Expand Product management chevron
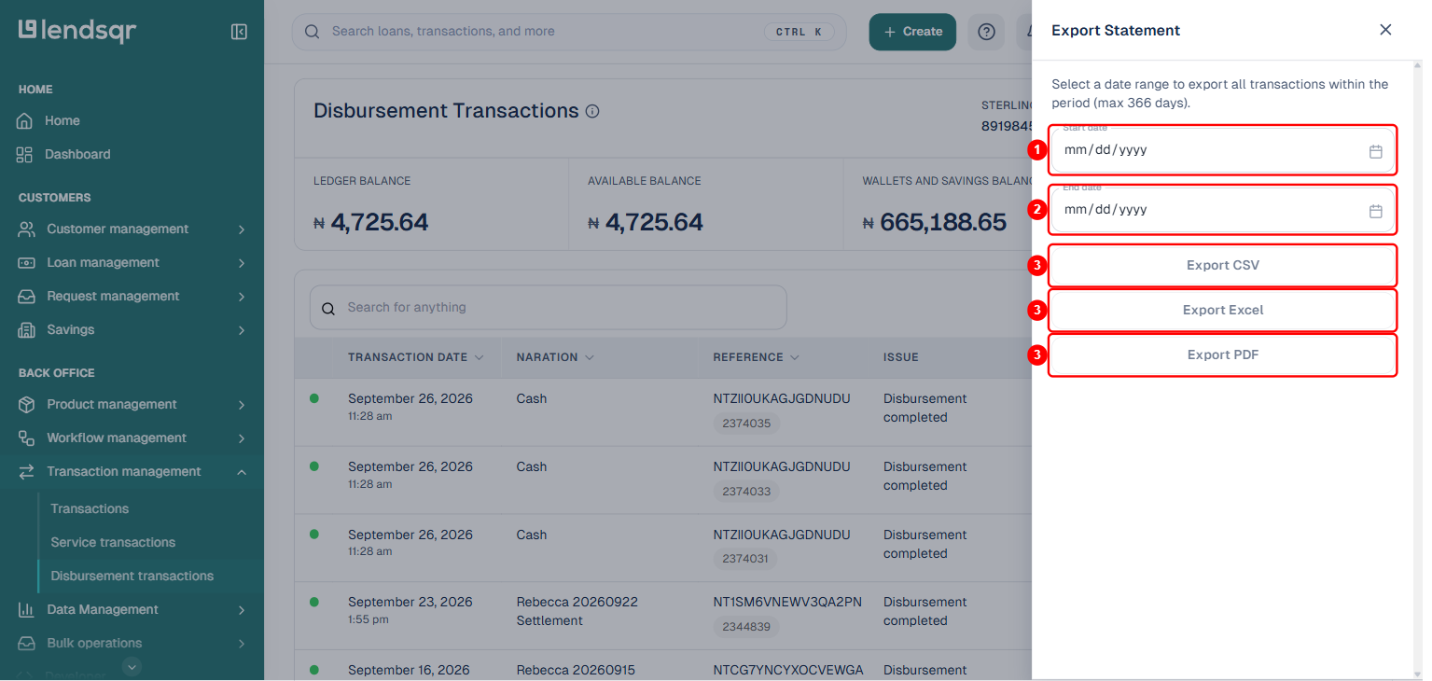1432x681 pixels. (242, 405)
